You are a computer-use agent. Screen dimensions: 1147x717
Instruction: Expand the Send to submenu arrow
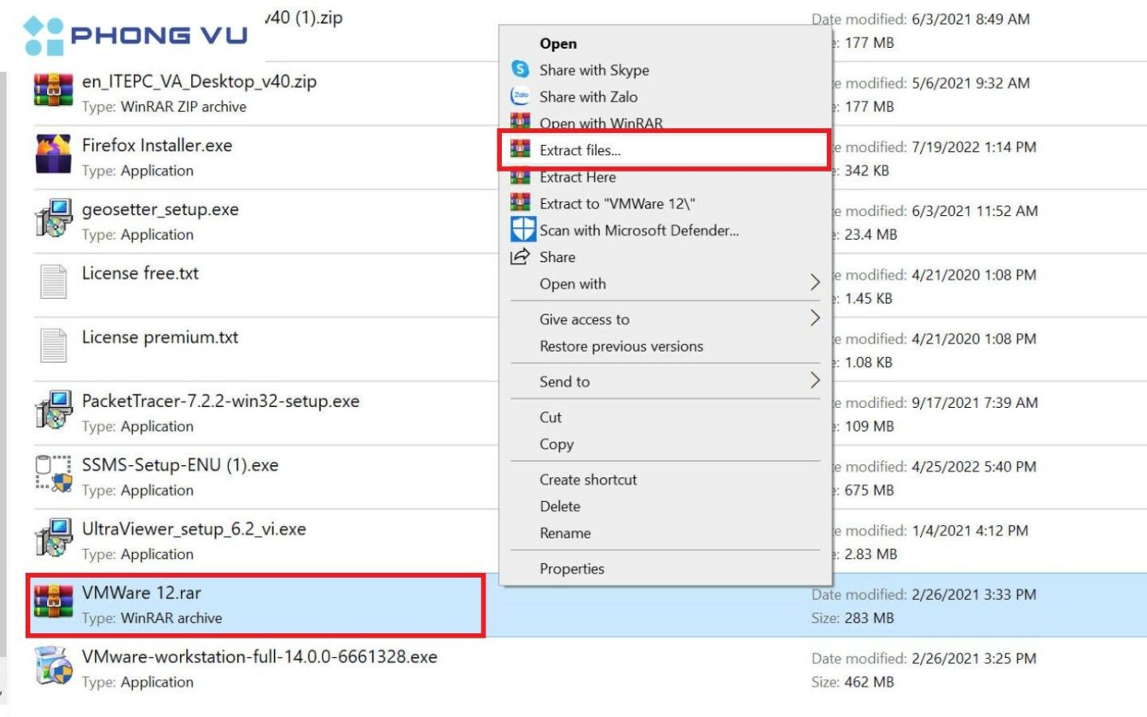(814, 381)
